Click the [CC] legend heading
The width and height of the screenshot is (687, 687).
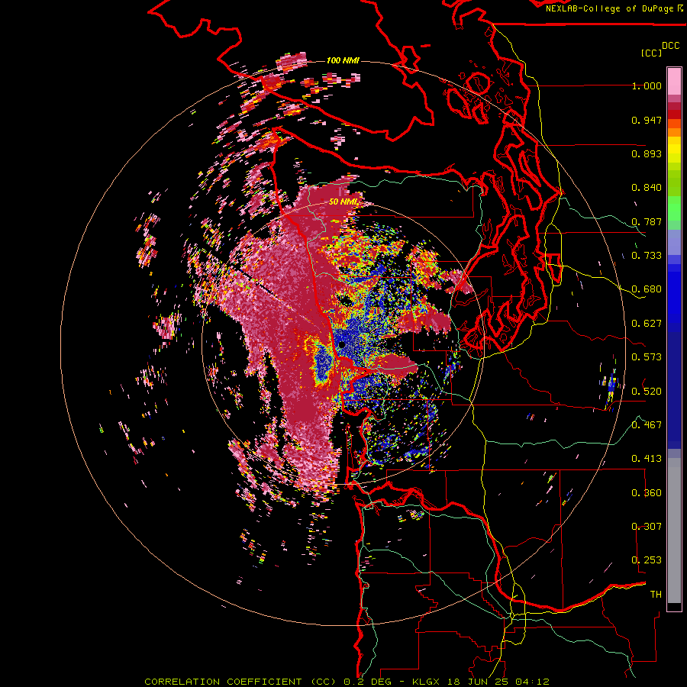coord(651,53)
